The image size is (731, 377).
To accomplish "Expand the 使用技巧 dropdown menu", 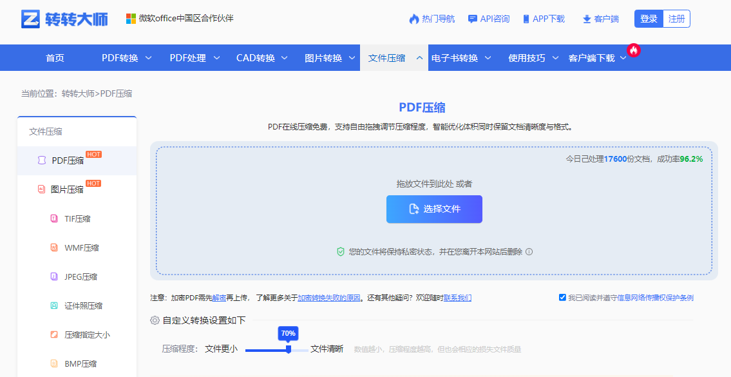I will pos(555,58).
